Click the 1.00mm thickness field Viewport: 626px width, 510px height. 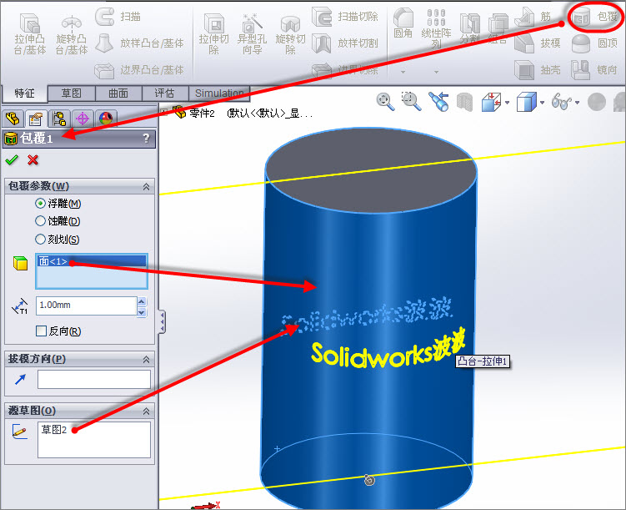[x=86, y=305]
